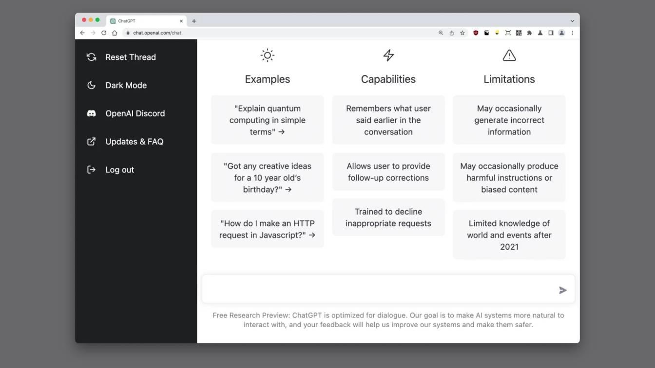Click the Discord logo icon in sidebar
This screenshot has width=655, height=368.
[91, 113]
